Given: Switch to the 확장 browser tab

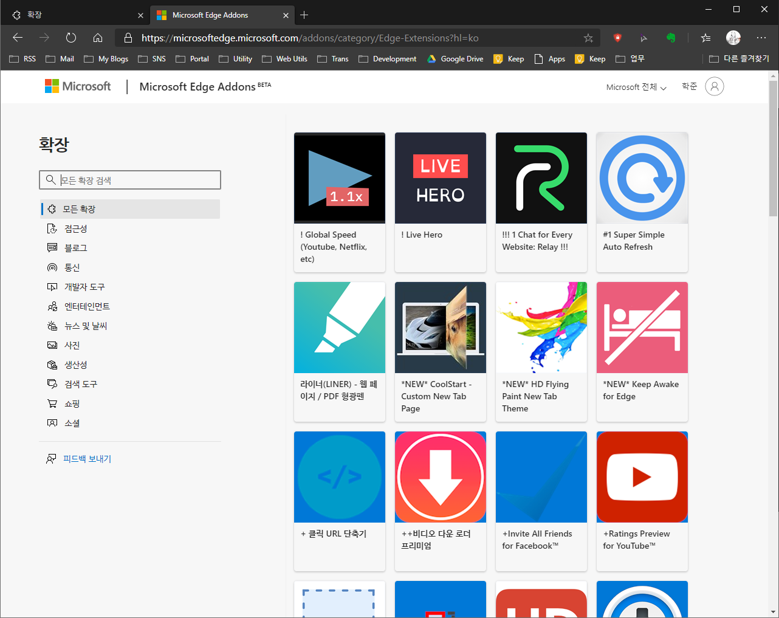Looking at the screenshot, I should point(75,15).
